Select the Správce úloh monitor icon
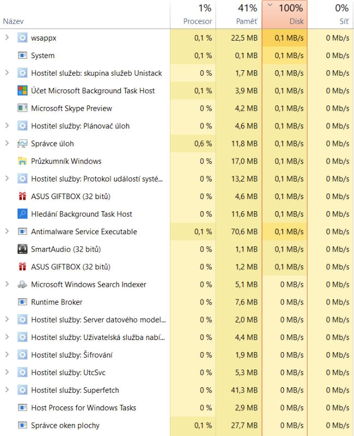354x436 pixels. click(22, 144)
